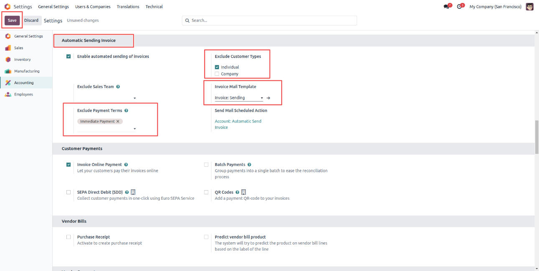Screen dimensions: 539x271
Task: Enable the QR Codes checkbox
Action: (x=206, y=192)
